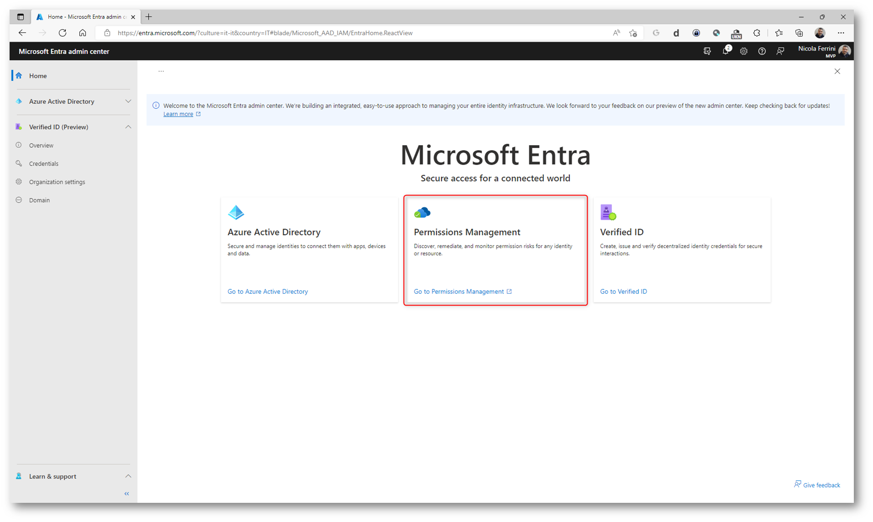Screen dimensions: 873x522
Task: Click the Permissions Management cloud icon
Action: coord(422,212)
